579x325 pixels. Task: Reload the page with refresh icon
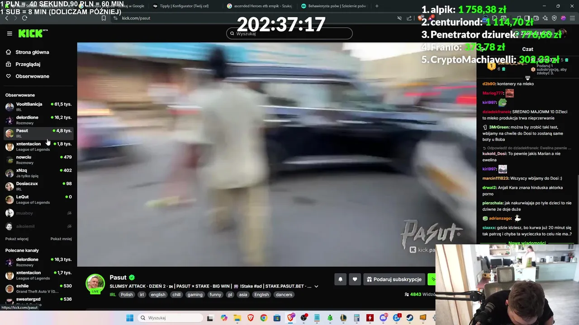tap(24, 18)
